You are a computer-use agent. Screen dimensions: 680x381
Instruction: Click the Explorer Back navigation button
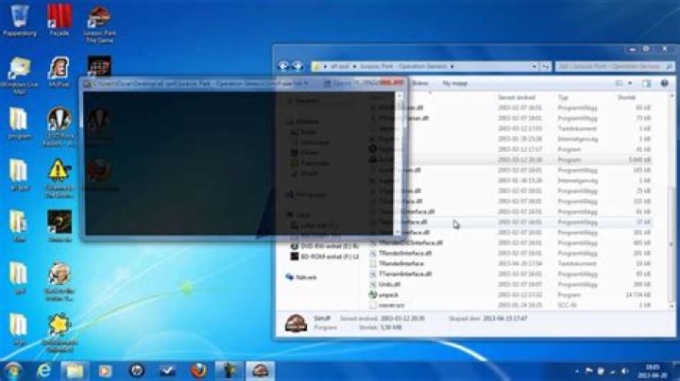click(x=283, y=66)
